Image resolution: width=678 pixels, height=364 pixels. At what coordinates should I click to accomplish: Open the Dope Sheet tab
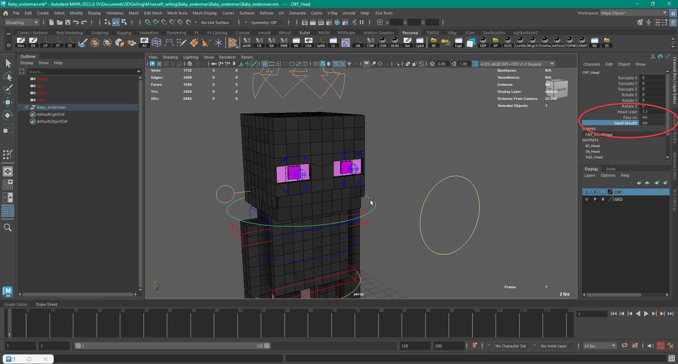46,304
